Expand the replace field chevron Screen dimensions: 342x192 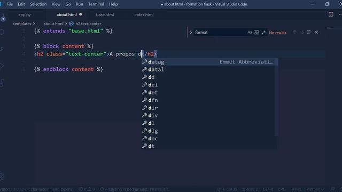tap(191, 33)
